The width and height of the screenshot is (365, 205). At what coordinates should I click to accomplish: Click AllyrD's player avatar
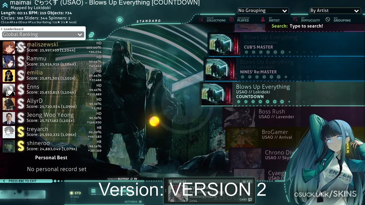coord(9,104)
